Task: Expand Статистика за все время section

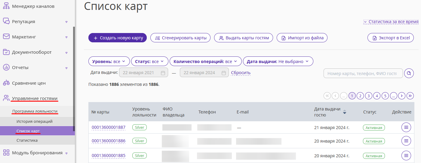Action: coord(391,22)
